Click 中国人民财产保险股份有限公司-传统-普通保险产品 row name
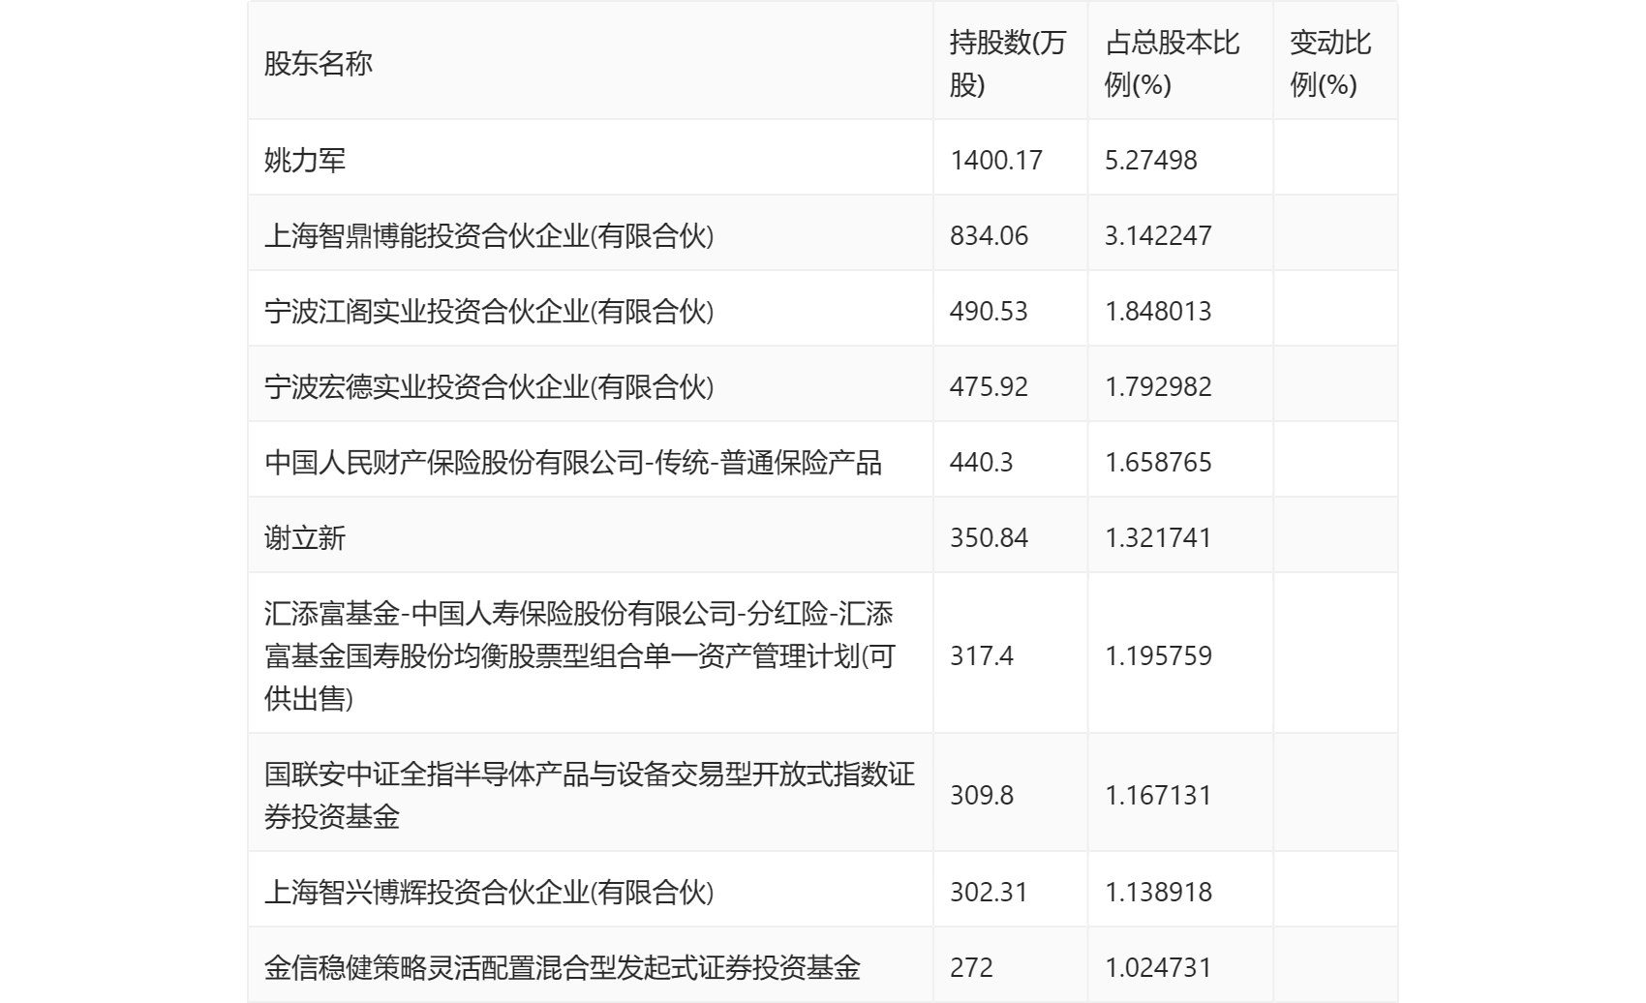 (573, 462)
